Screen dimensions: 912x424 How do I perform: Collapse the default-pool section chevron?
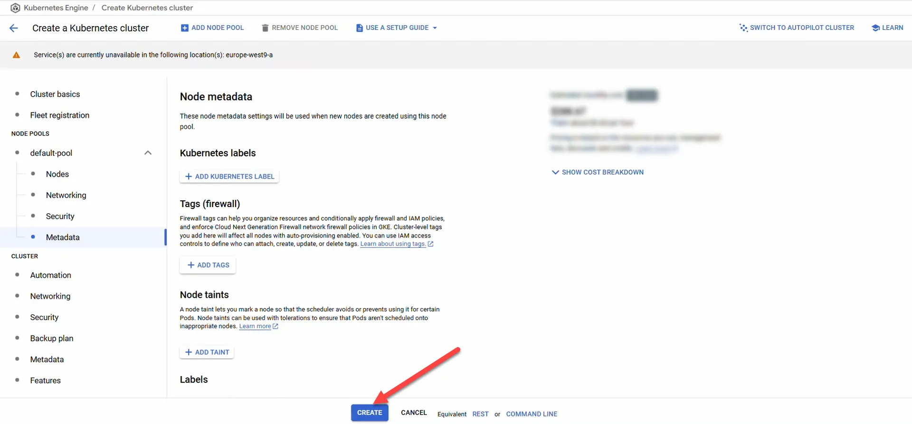[148, 153]
